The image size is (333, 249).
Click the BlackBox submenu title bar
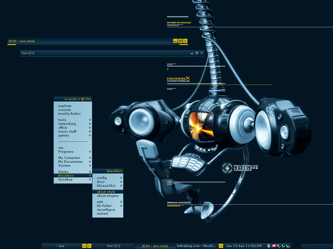(108, 171)
